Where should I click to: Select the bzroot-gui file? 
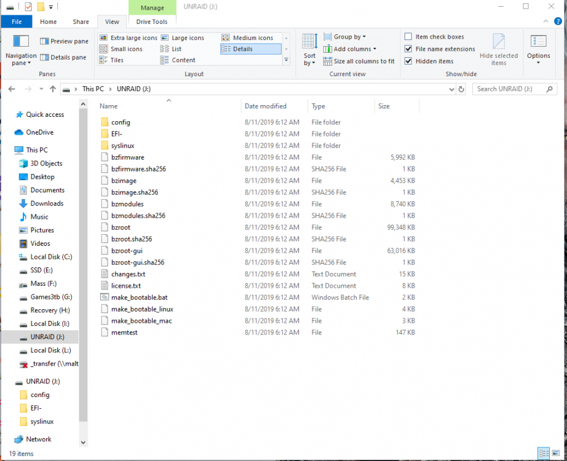[x=127, y=251]
